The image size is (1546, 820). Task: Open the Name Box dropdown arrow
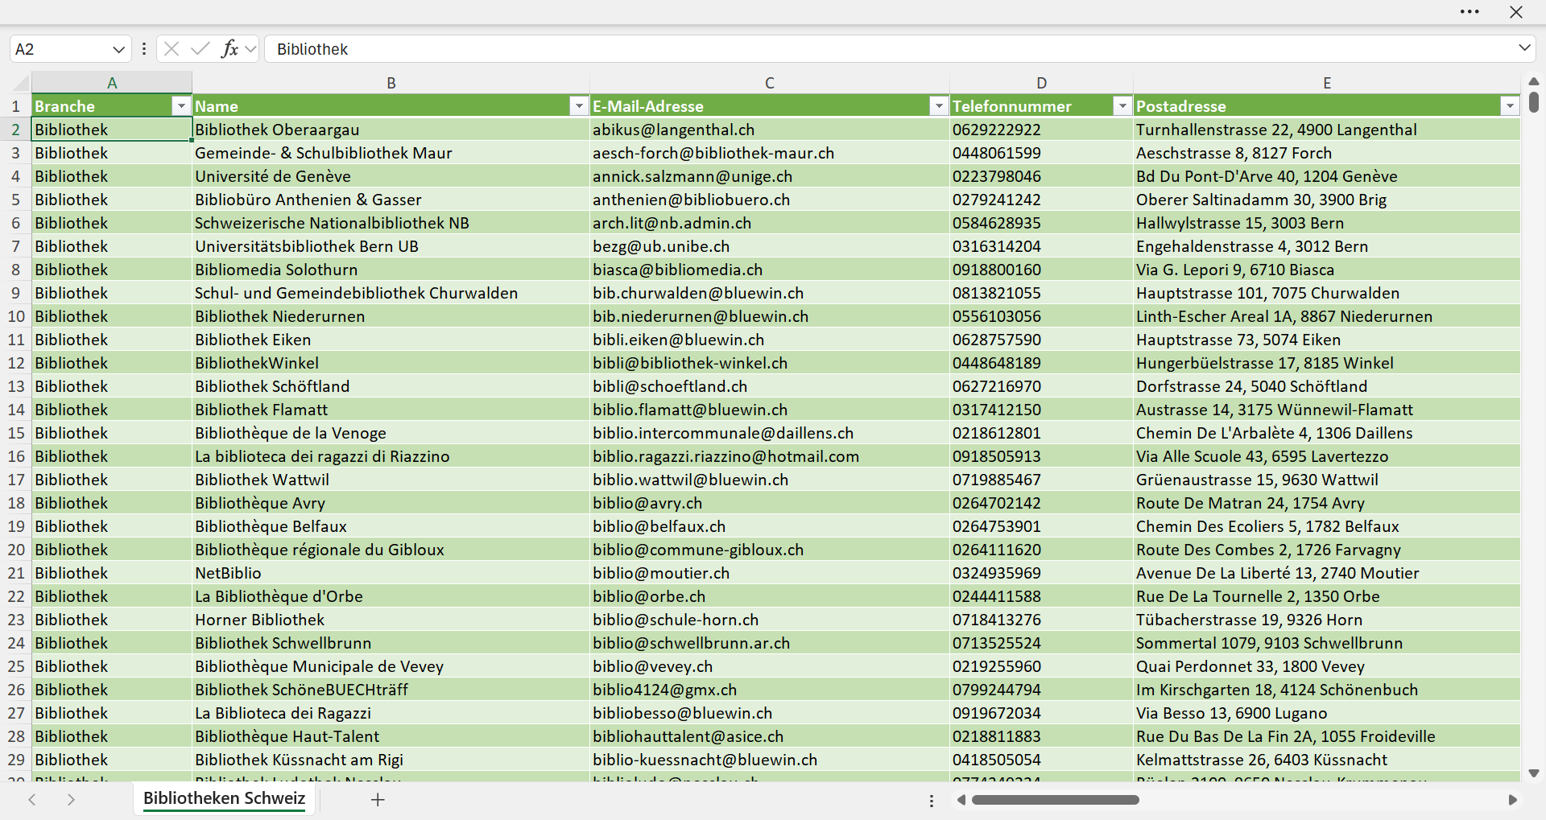click(118, 49)
